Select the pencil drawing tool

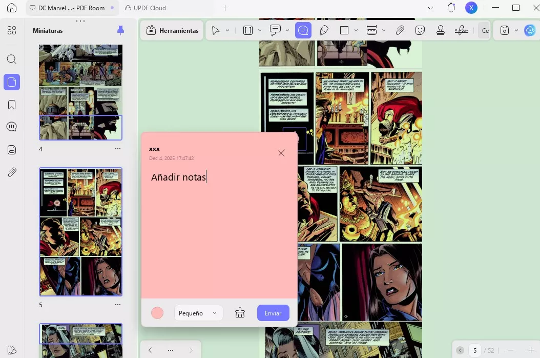coord(324,31)
